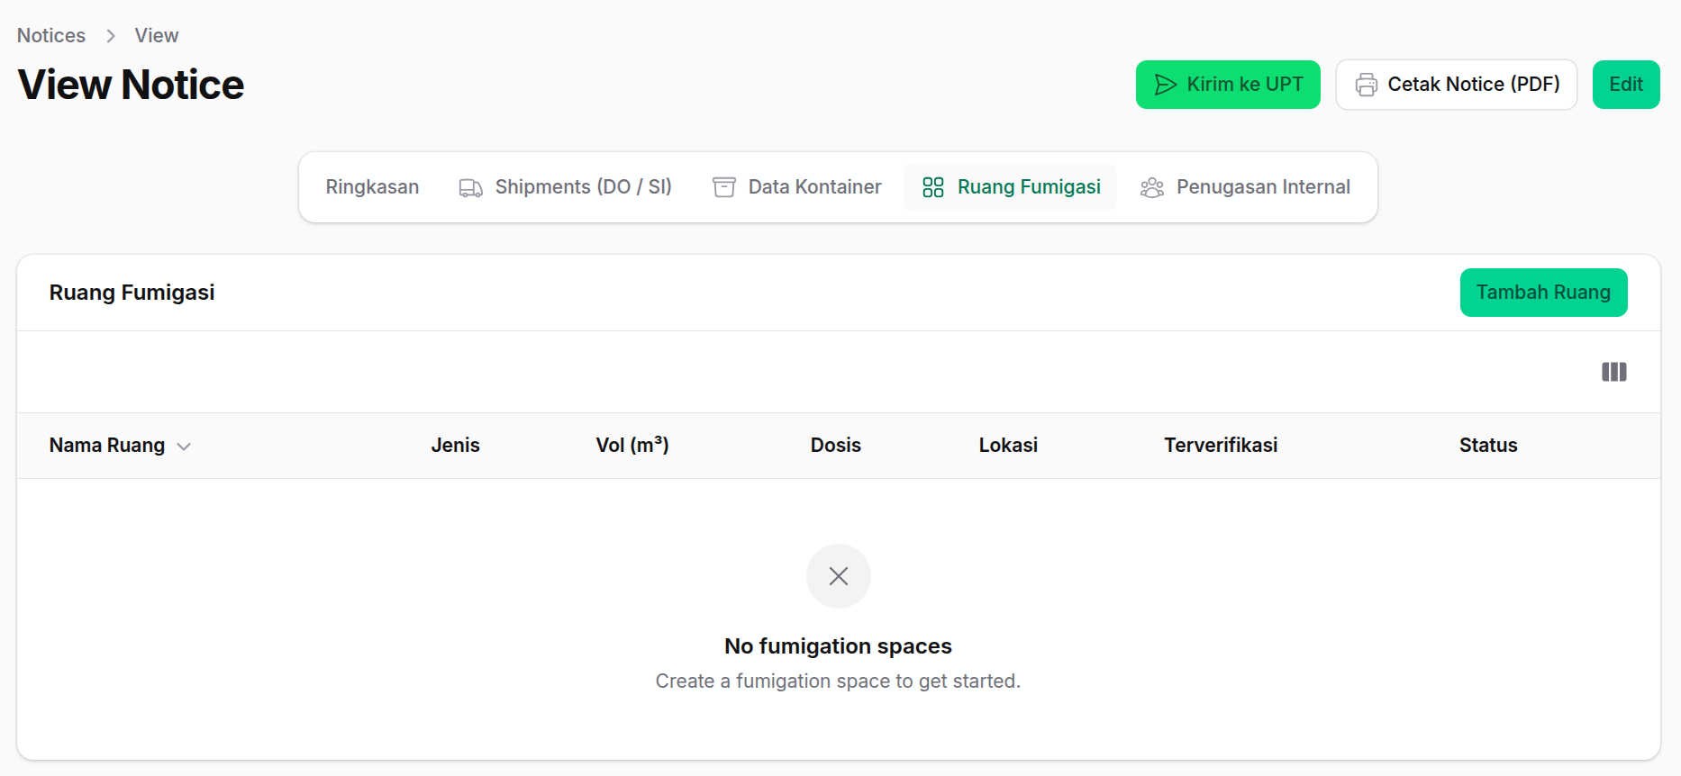Go to the Penugasan Internal tab
1681x776 pixels.
(1245, 187)
